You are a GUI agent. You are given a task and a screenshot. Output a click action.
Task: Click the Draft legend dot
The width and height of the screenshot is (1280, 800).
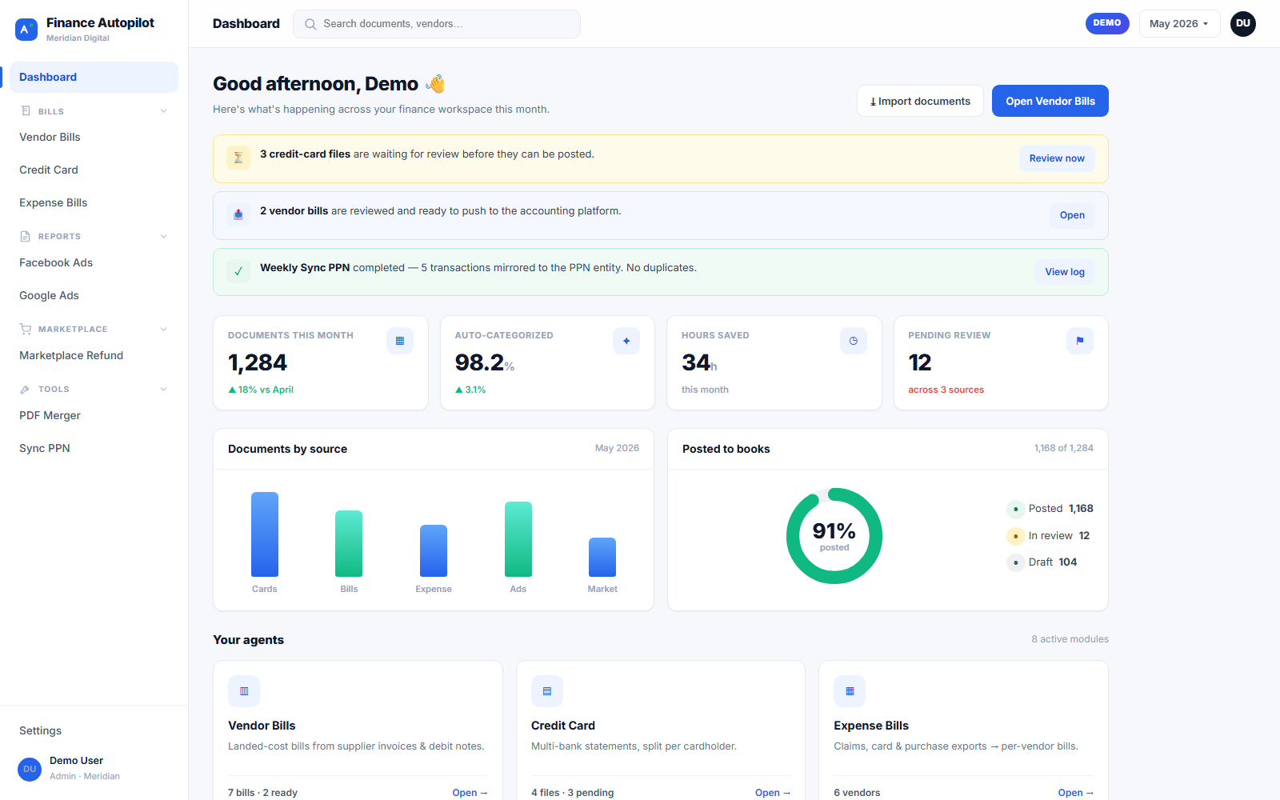tap(1015, 562)
